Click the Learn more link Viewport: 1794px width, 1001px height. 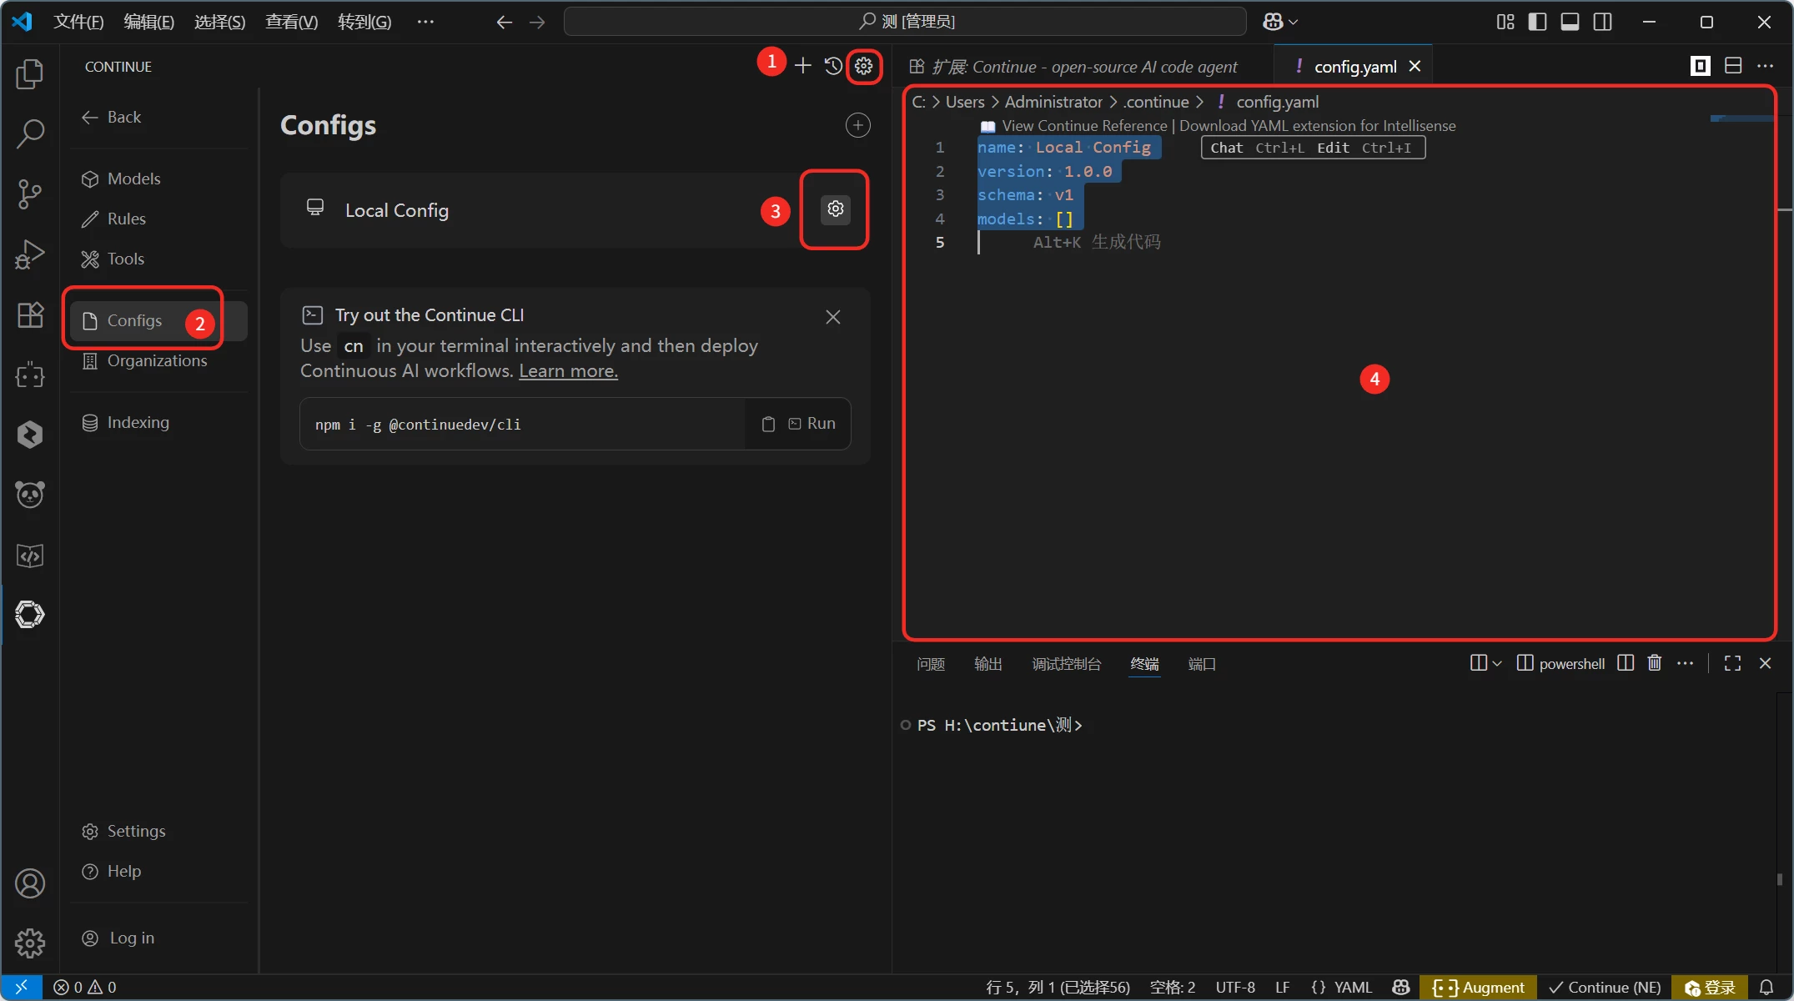(568, 371)
